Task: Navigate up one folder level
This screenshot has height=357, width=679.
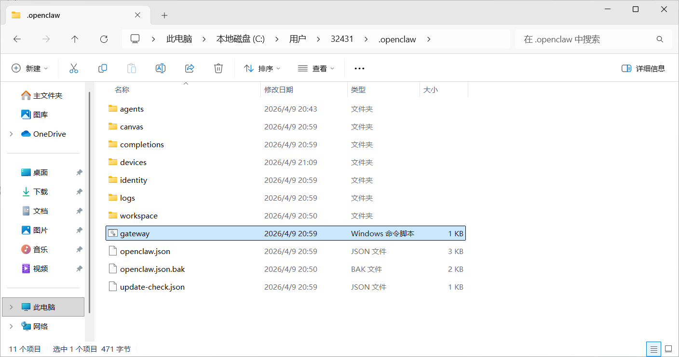Action: coord(75,39)
